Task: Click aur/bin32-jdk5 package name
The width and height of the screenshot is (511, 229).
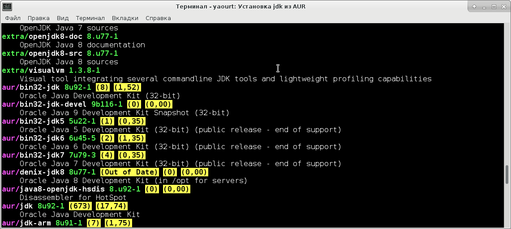Action: point(33,121)
